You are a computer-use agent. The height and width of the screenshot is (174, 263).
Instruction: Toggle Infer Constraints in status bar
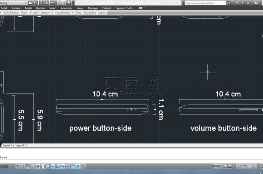(x=17, y=166)
